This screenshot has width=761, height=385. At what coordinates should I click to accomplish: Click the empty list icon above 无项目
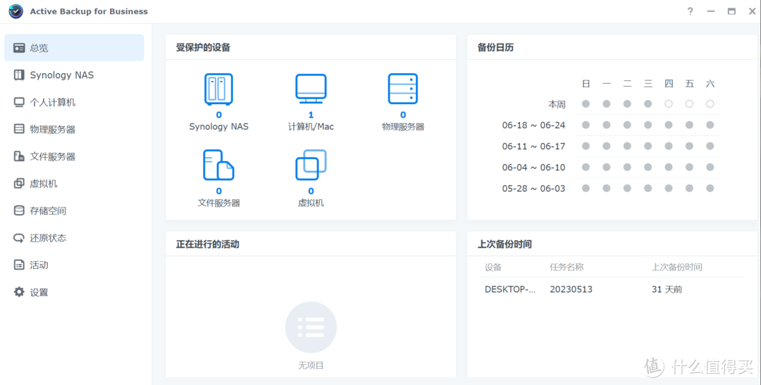coord(311,327)
